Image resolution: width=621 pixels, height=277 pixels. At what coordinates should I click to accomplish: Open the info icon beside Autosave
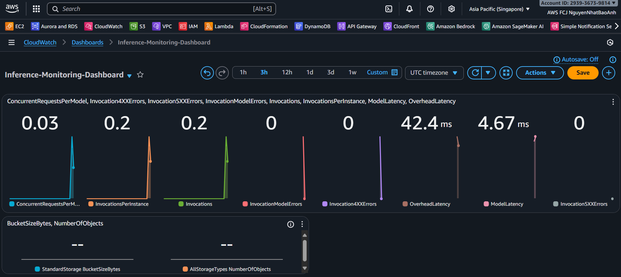613,60
